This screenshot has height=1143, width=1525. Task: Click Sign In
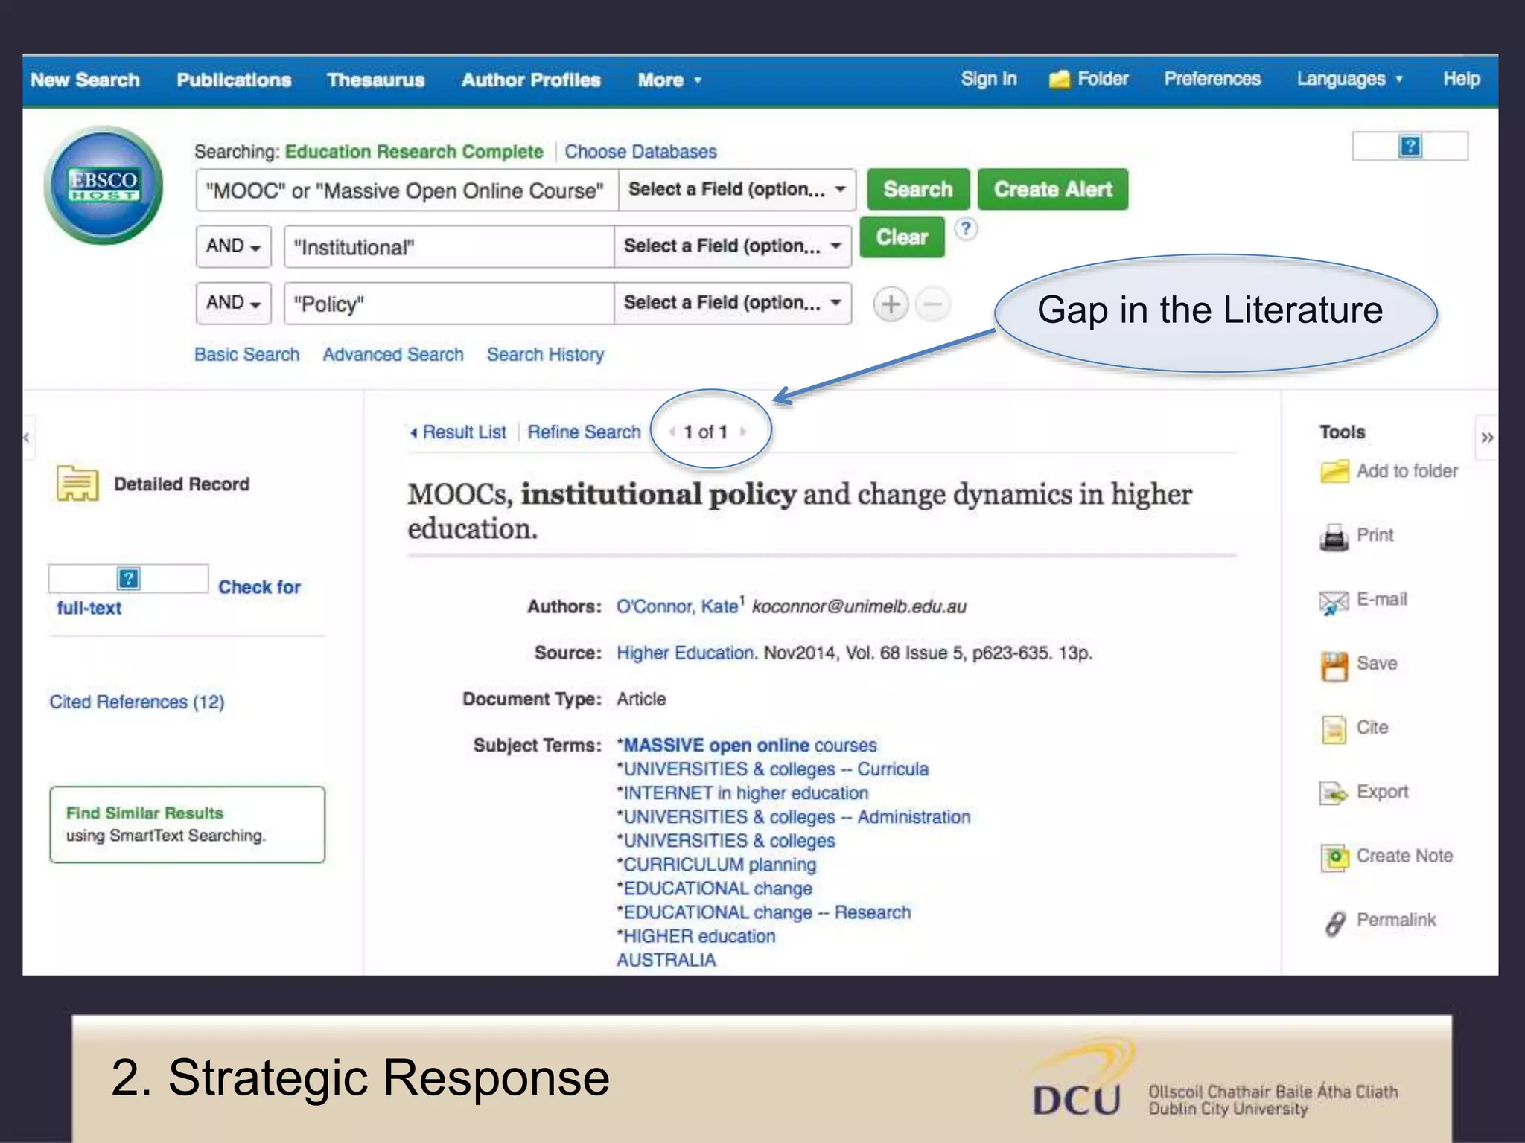pos(988,79)
